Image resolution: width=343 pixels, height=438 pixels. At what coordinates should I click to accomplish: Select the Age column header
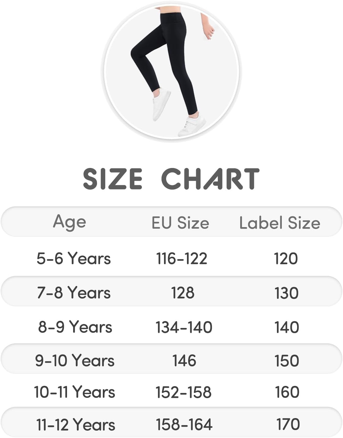point(69,222)
